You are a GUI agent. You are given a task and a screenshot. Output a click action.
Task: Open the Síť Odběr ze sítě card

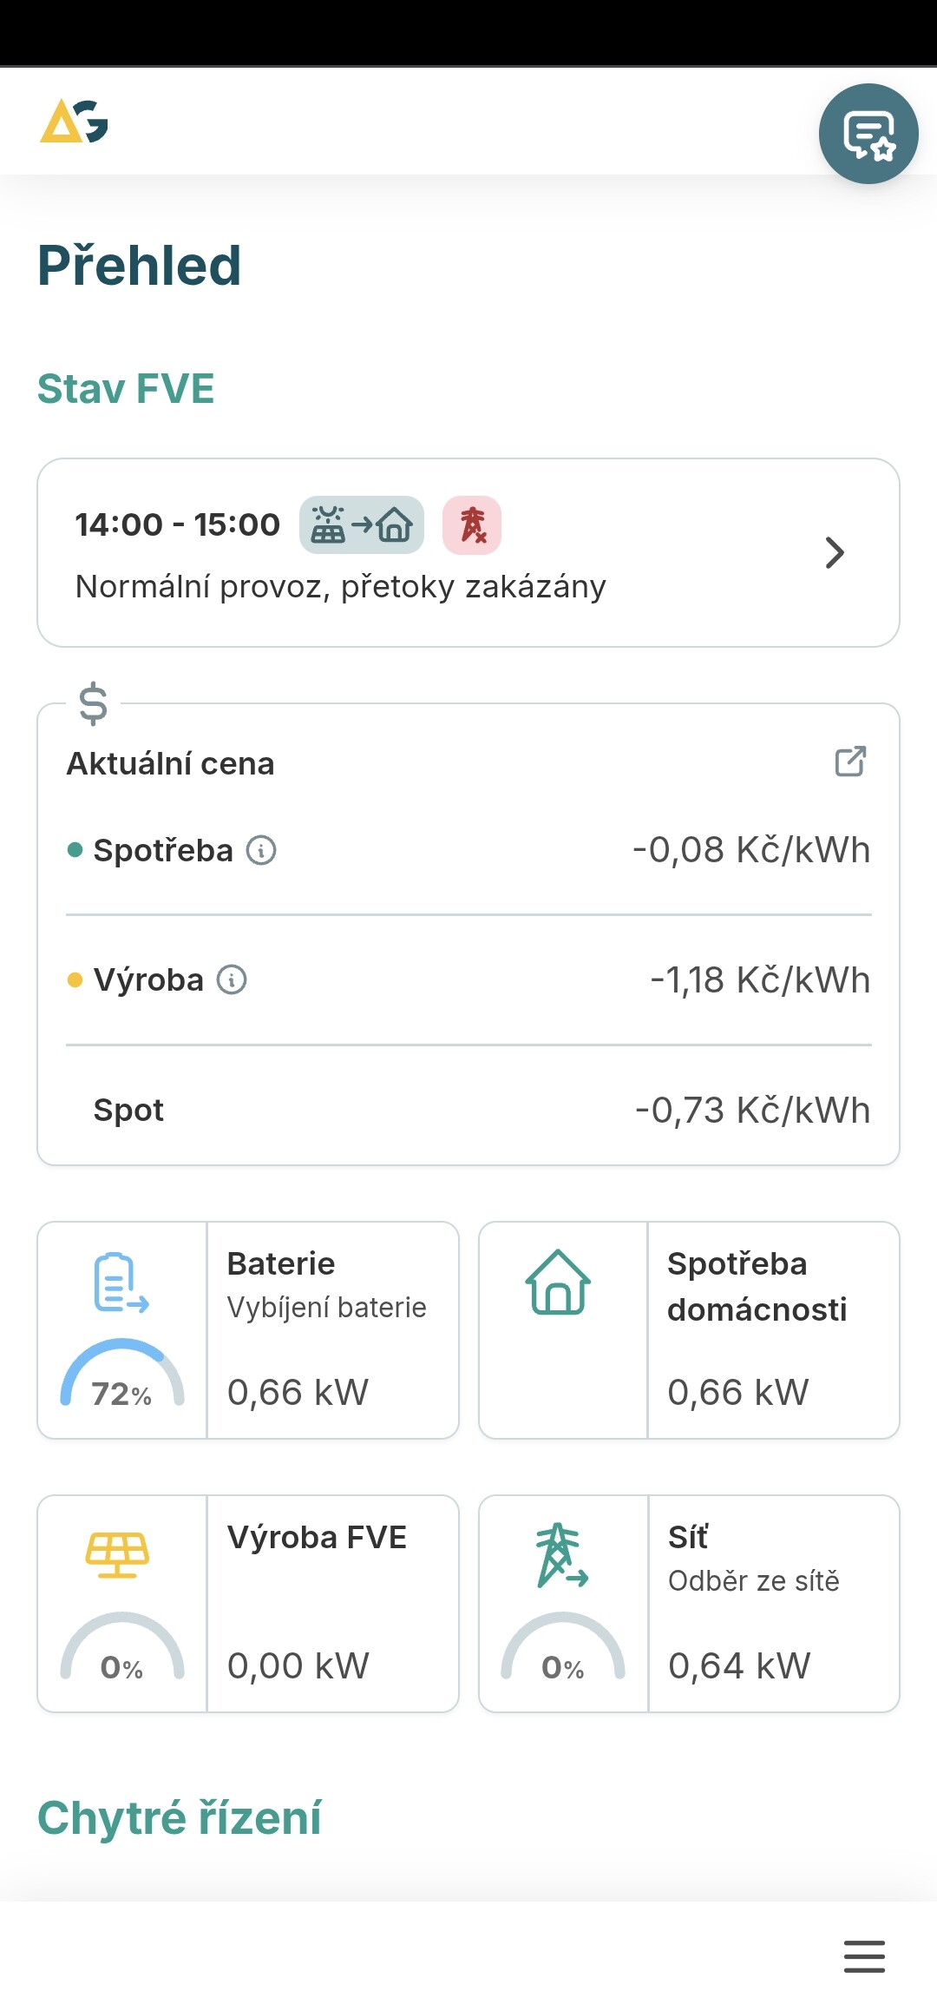tap(689, 1604)
